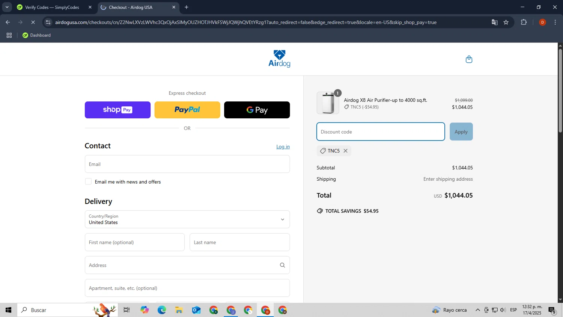Click the Address input field

point(187,265)
